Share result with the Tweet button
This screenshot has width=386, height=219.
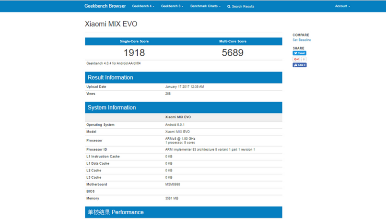(299, 53)
